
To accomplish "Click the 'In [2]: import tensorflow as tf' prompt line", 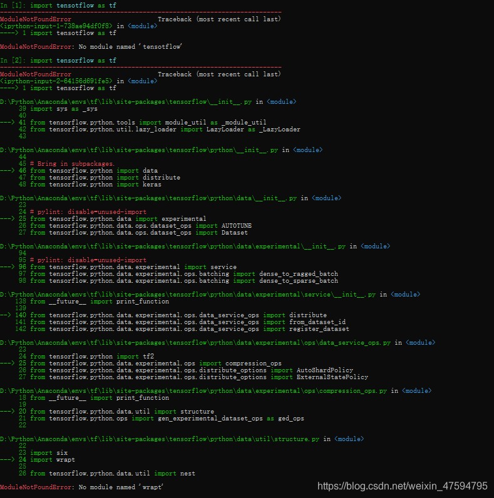I will 58,60.
